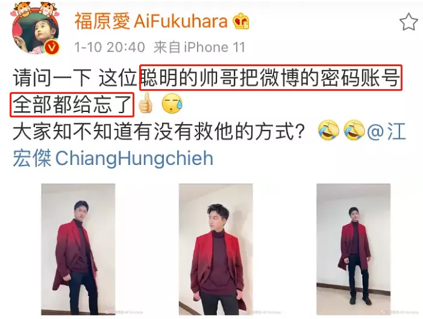Click the orange V verification badge
Screen dimensions: 423x319
point(52,48)
